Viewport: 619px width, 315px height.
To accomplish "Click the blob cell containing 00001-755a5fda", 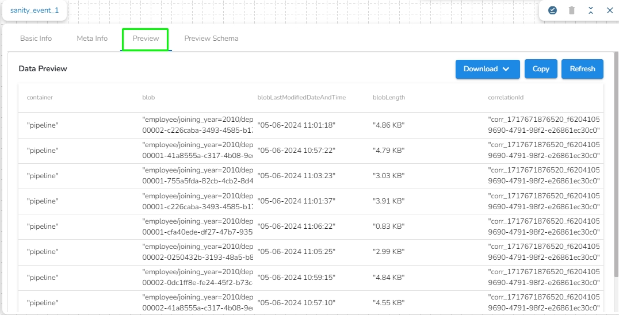I will [x=197, y=176].
